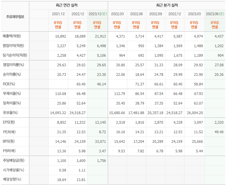Click dividend yield value 0.58
The height and width of the screenshot is (186, 226).
(x=63, y=170)
